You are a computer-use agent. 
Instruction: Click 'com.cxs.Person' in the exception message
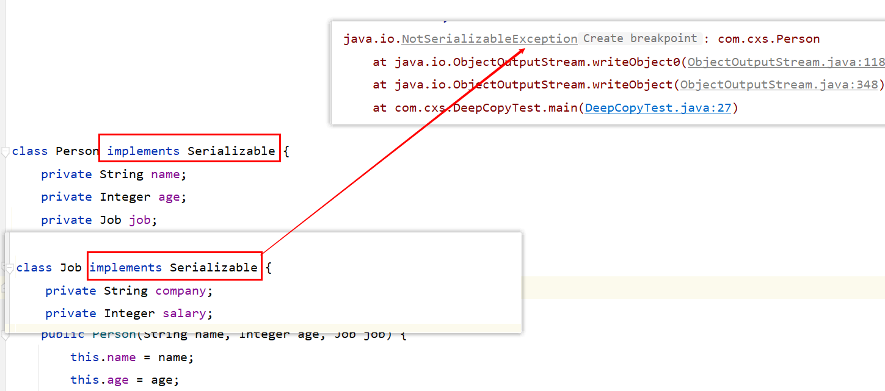(769, 39)
